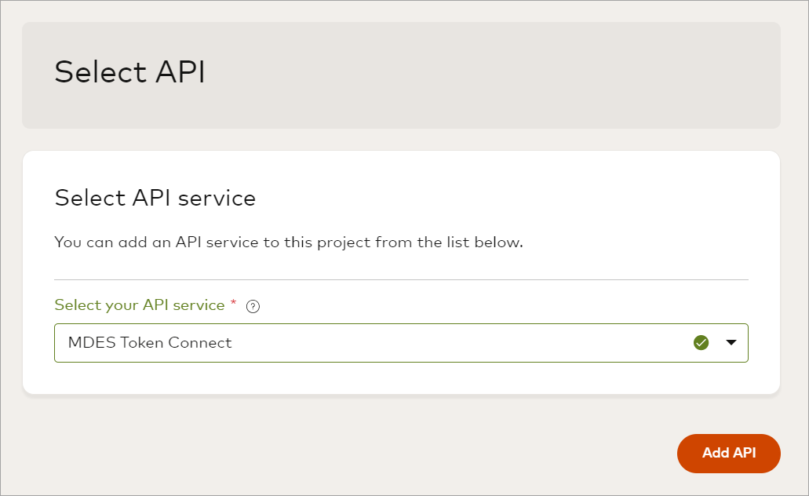Click the "Select your API service" field label
The image size is (809, 496).
pos(139,305)
